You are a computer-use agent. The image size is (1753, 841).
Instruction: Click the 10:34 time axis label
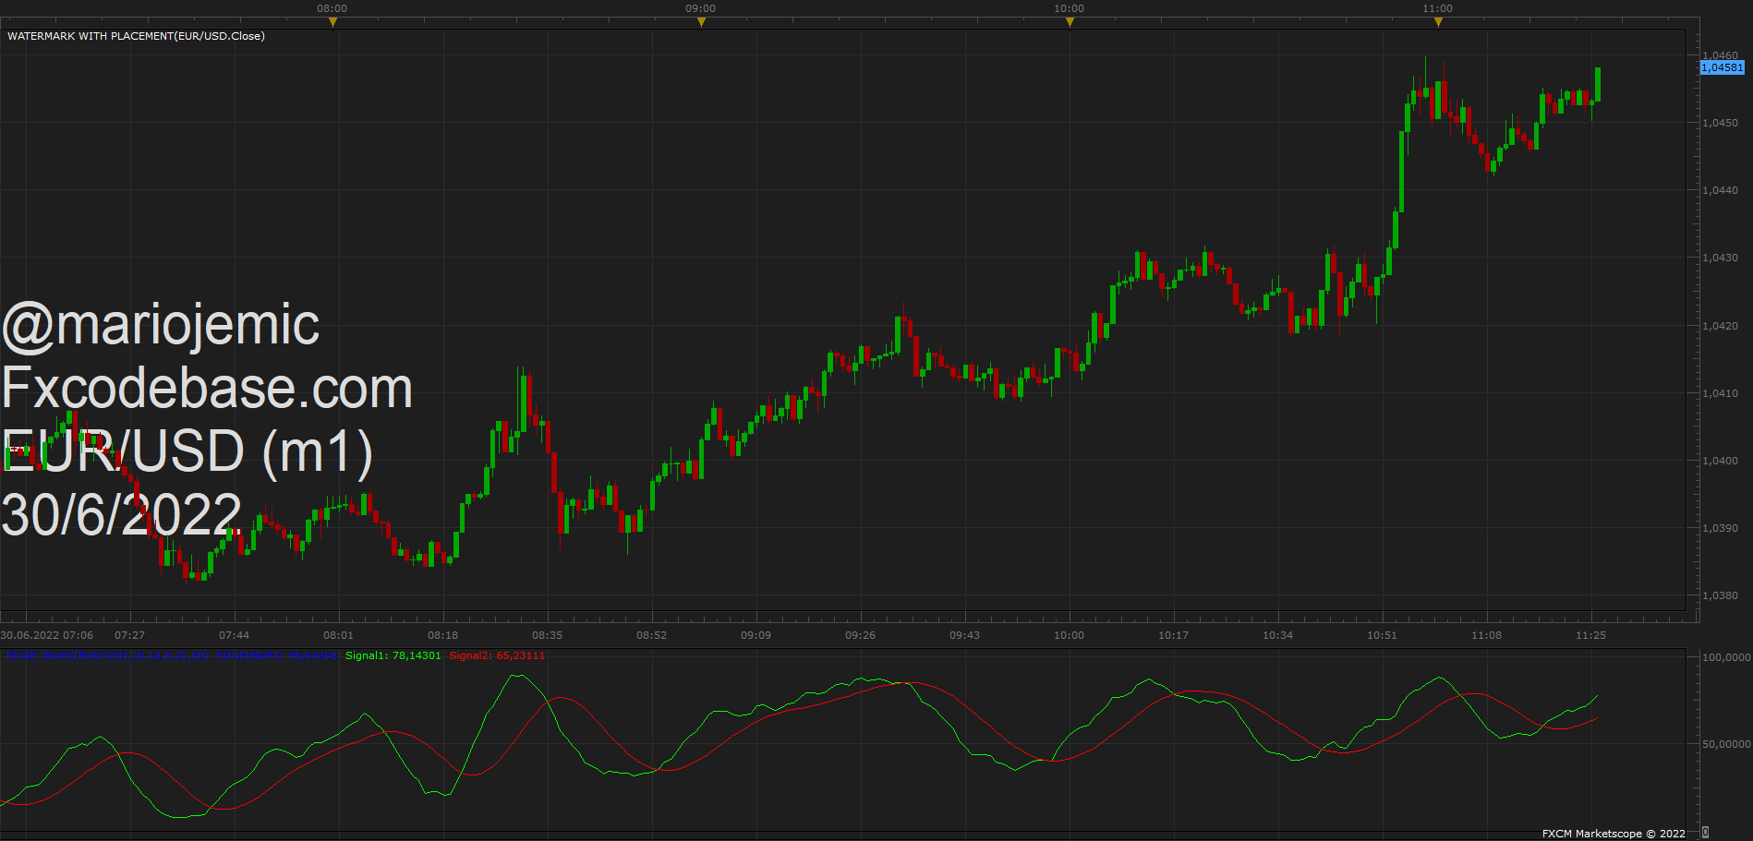[x=1278, y=635]
